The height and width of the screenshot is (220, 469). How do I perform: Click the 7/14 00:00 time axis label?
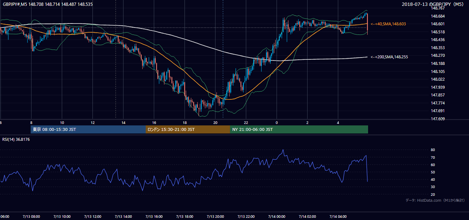click(x=276, y=217)
